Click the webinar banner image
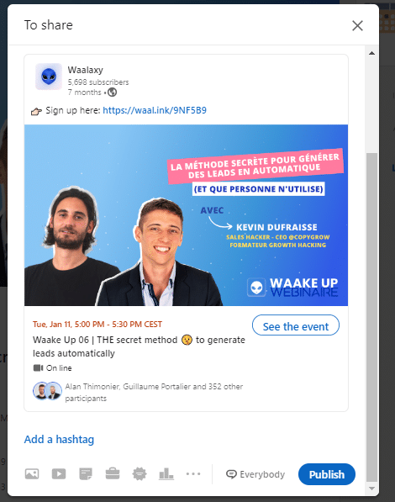Viewport: 395px width, 502px height. [x=186, y=215]
